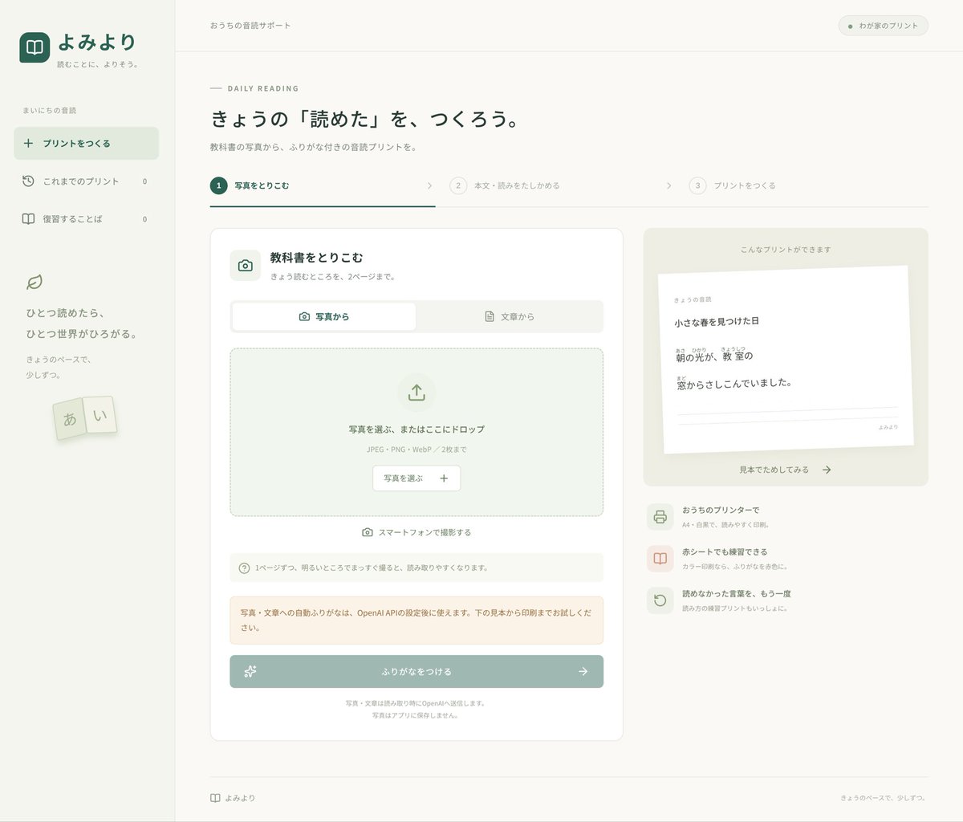
Task: Click the plus icon beside プリントをつくる
Action: click(x=28, y=144)
